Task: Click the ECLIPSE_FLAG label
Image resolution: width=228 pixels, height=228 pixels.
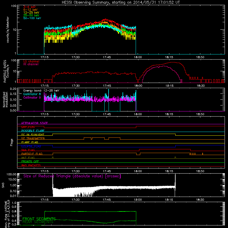Action: (31, 146)
